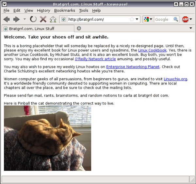Maximize the Iceweasel window
Screen dimensions: 196x184
tap(187, 4)
